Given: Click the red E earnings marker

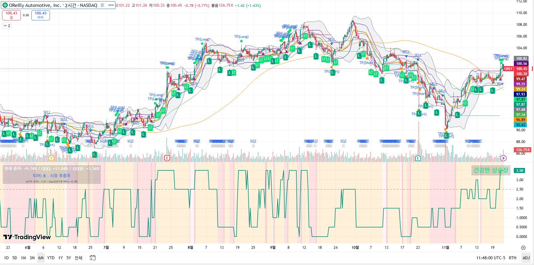Looking at the screenshot, I should coord(167,158).
